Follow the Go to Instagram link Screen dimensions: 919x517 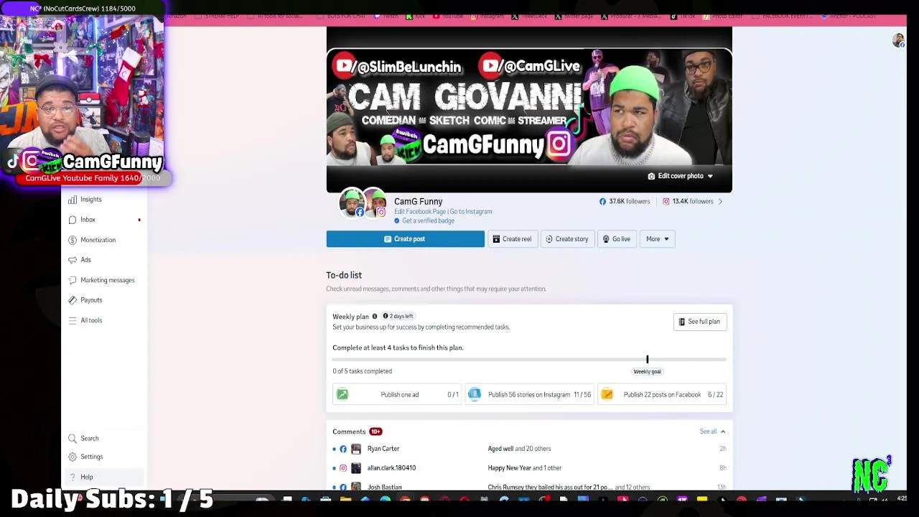[471, 212]
